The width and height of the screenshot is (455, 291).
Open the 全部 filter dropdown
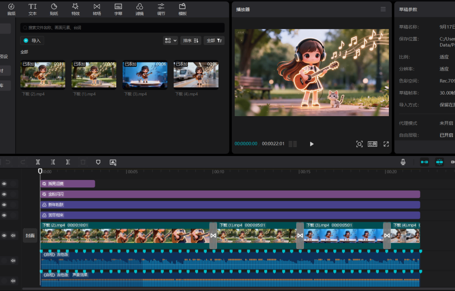214,40
